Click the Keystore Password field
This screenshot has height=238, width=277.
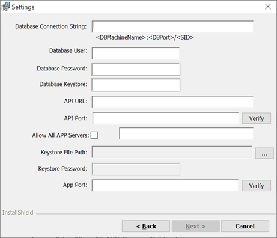[136, 169]
